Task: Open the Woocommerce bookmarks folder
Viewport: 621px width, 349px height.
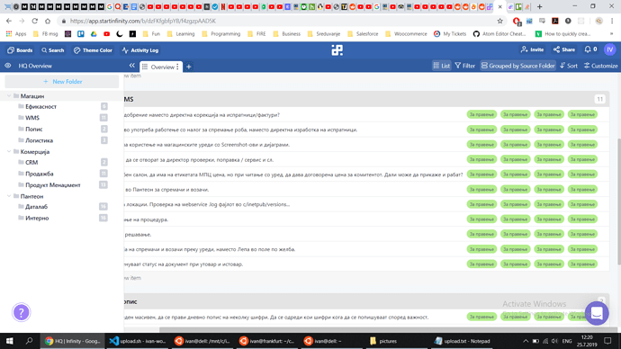Action: coord(406,34)
